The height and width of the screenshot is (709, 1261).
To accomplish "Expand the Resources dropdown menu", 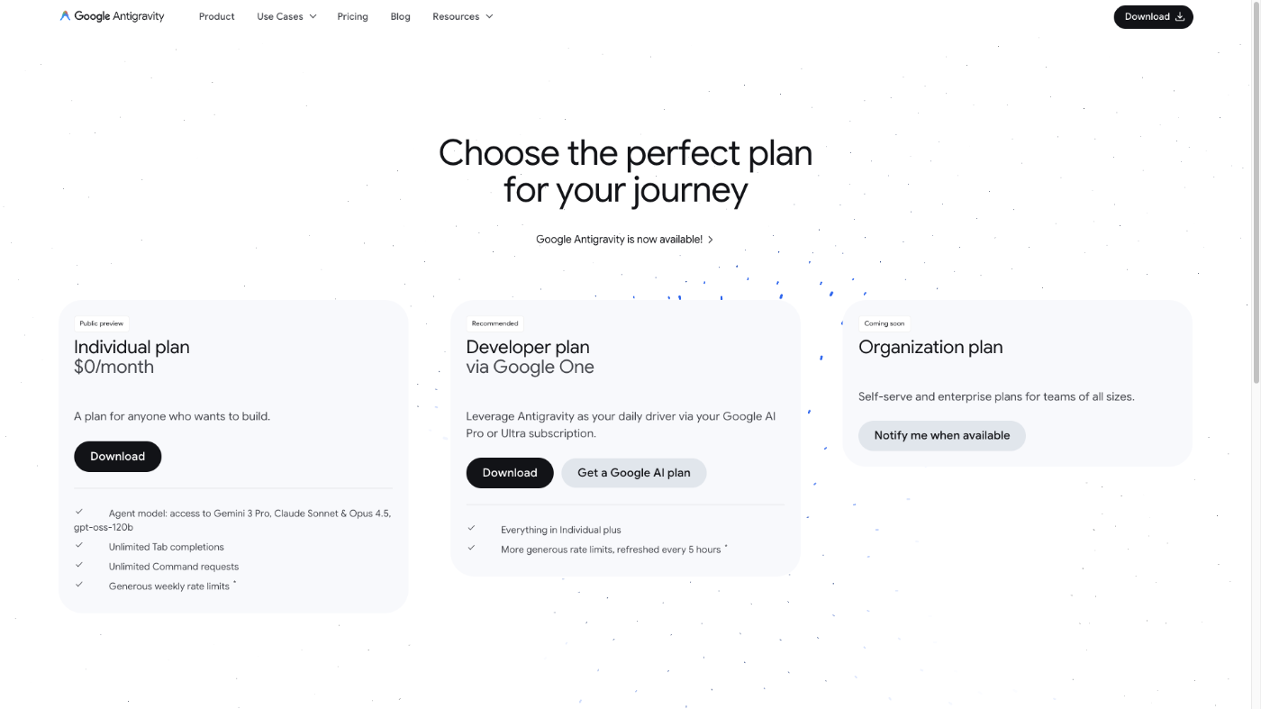I will tap(462, 16).
